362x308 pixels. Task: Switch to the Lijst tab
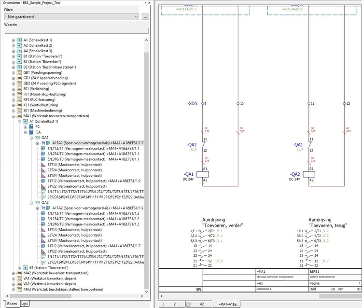[x=25, y=303]
